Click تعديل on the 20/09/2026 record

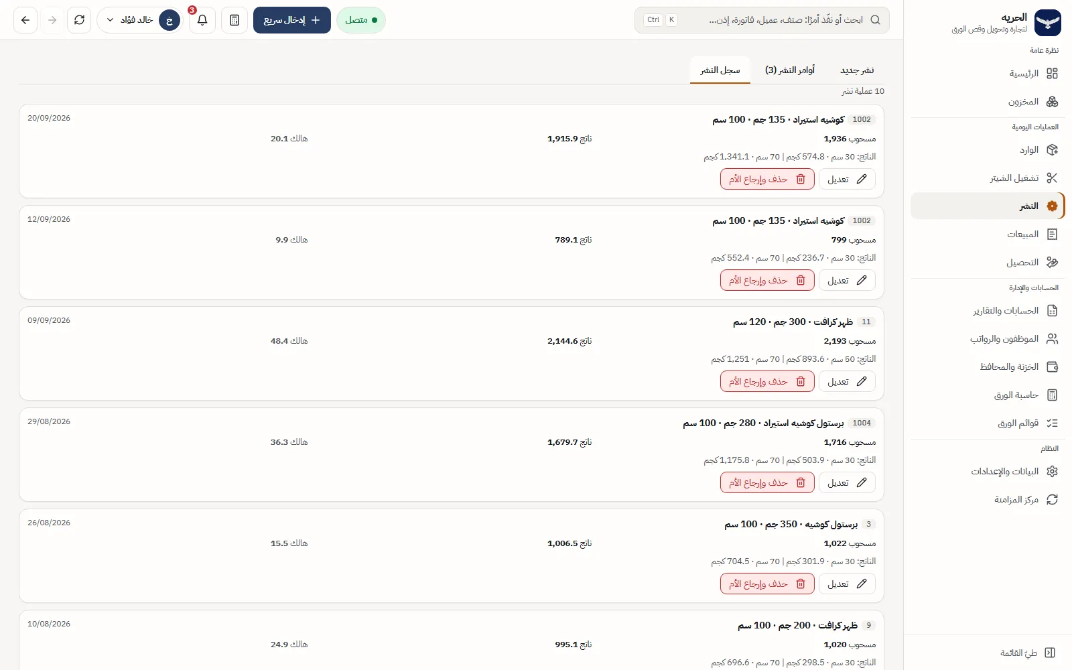[x=847, y=179]
